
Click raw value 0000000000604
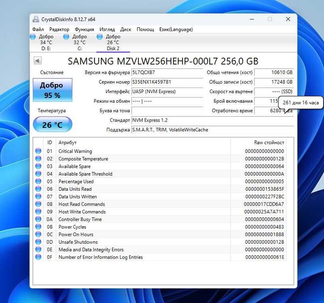264,219
